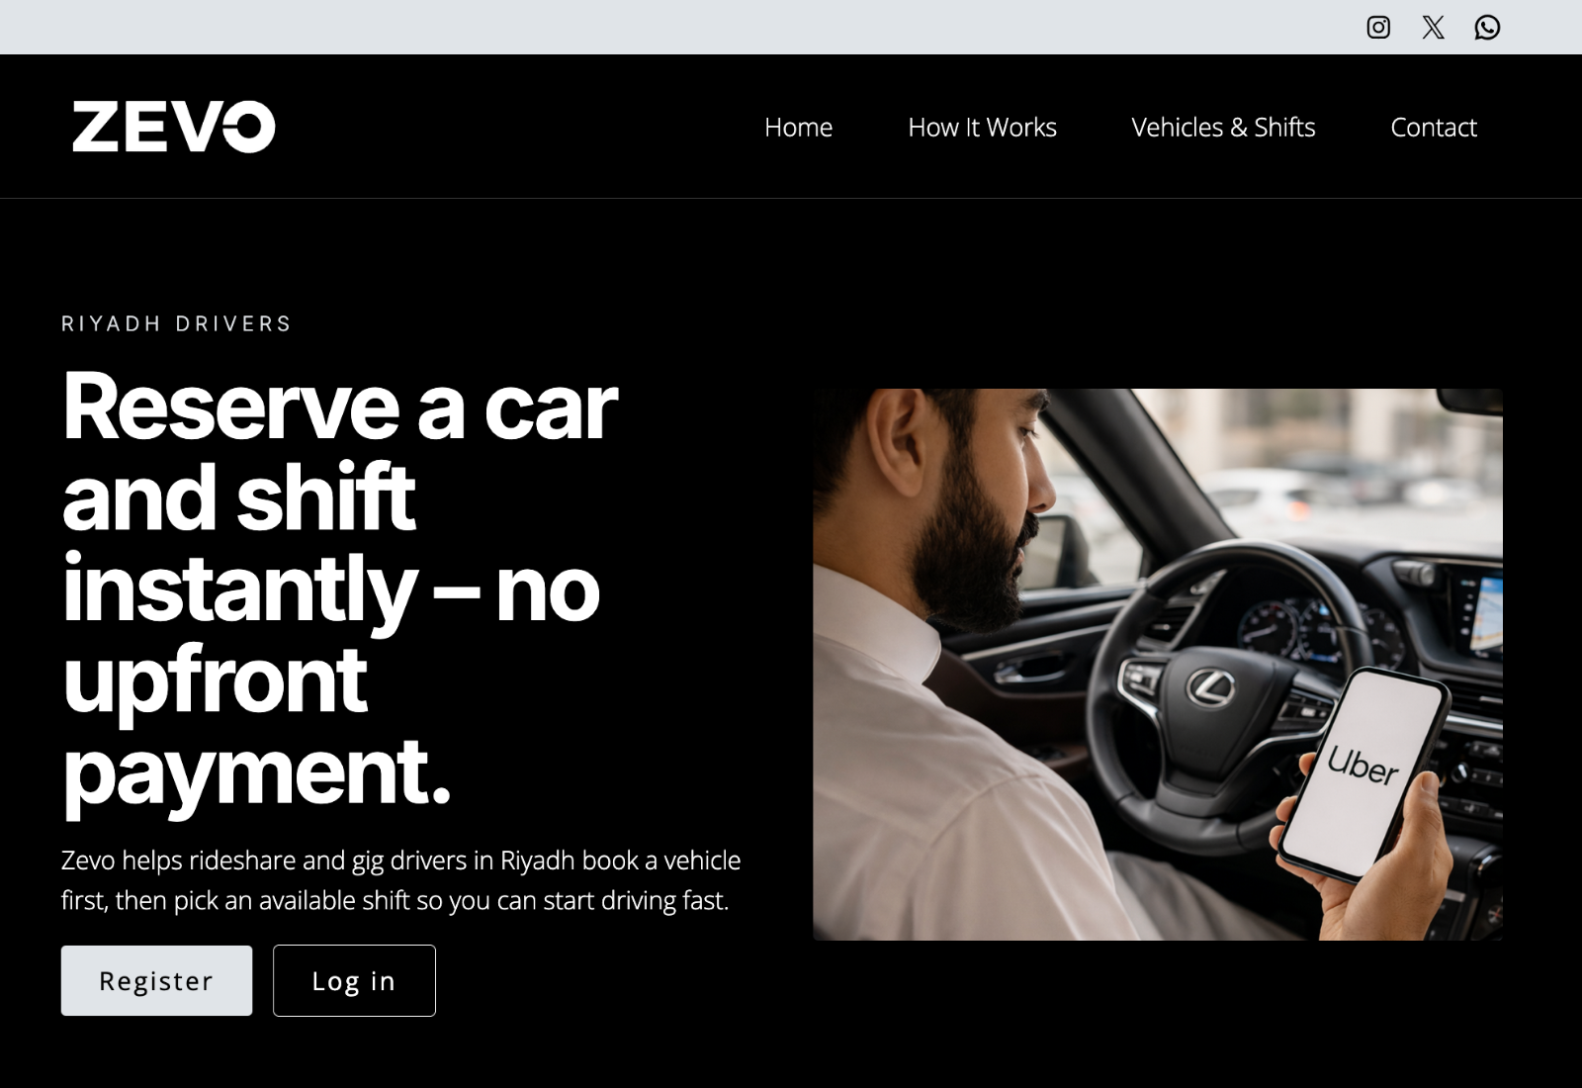The height and width of the screenshot is (1088, 1582).
Task: Open the Contact nav link
Action: tap(1433, 127)
